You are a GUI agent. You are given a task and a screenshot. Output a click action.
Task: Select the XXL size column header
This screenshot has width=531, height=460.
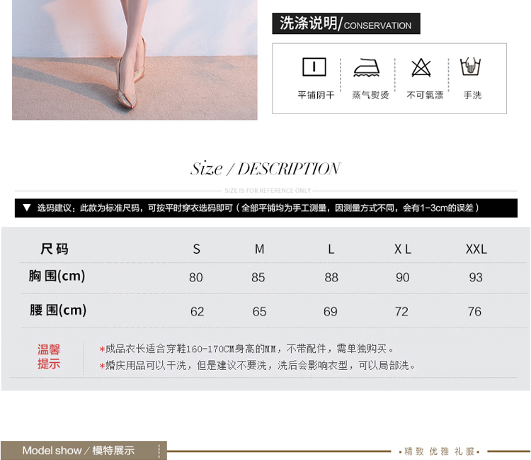coord(476,249)
